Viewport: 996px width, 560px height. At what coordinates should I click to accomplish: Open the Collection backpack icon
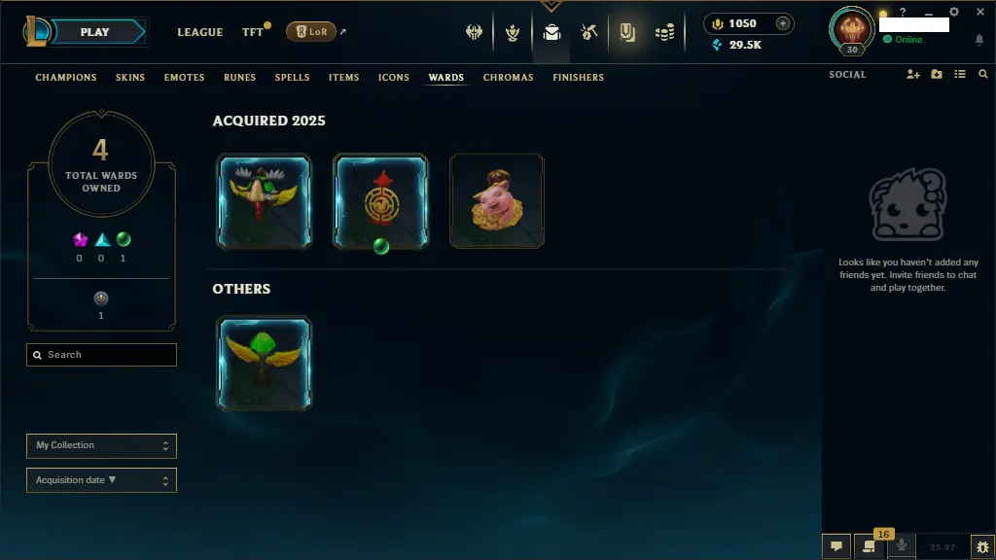(x=551, y=32)
